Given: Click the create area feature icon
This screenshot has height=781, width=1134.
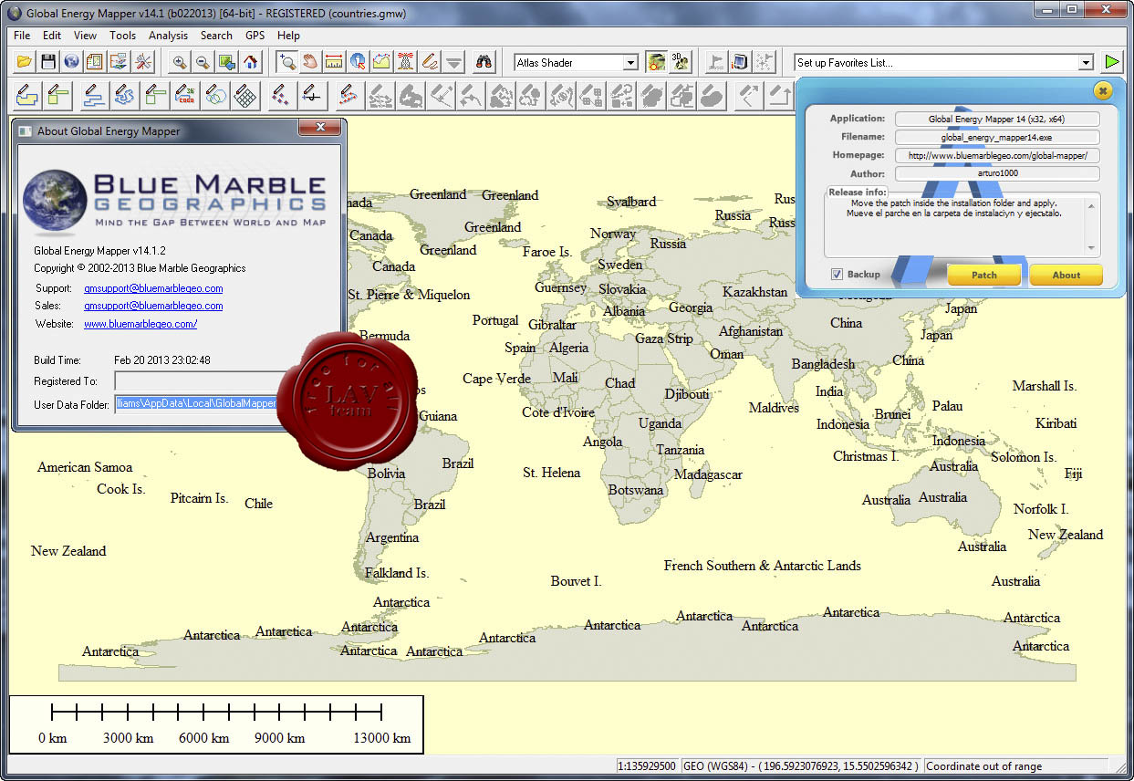Looking at the screenshot, I should coord(27,95).
